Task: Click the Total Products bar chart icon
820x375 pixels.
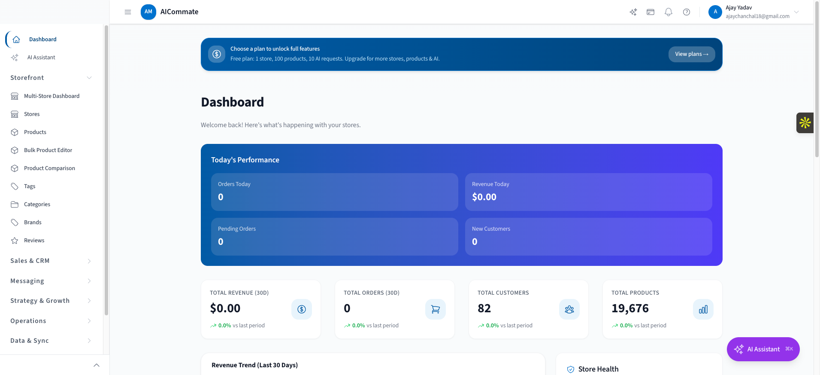Action: coord(703,309)
